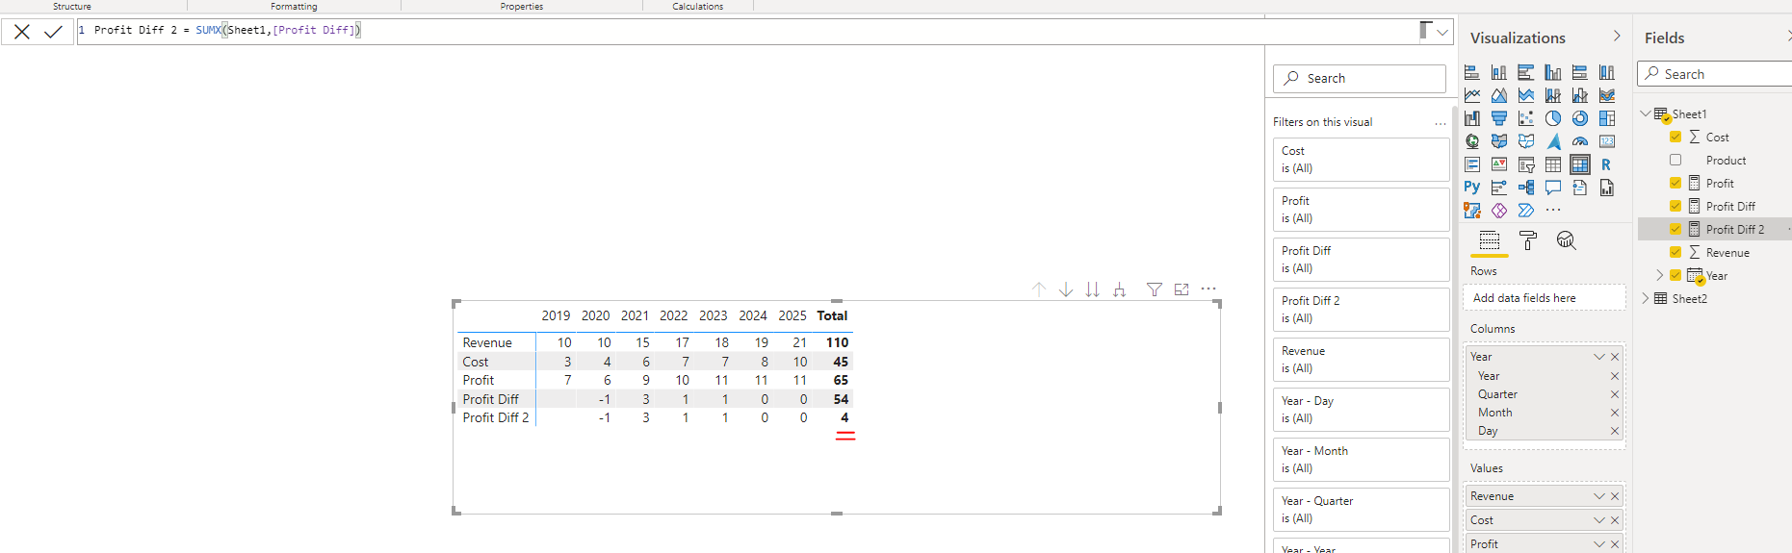
Task: Open the Profit Diff 2 filter card
Action: coord(1361,310)
